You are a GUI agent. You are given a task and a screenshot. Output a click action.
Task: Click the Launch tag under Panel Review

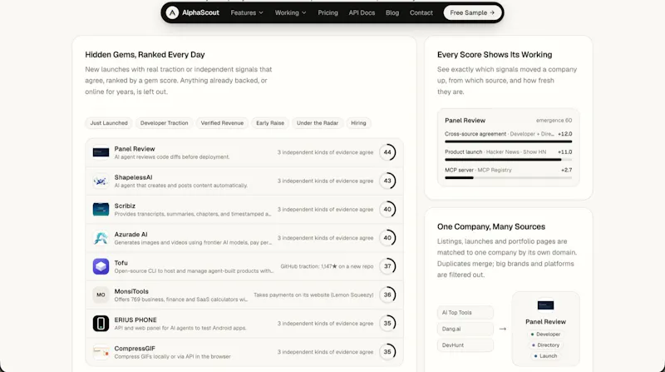(545, 356)
